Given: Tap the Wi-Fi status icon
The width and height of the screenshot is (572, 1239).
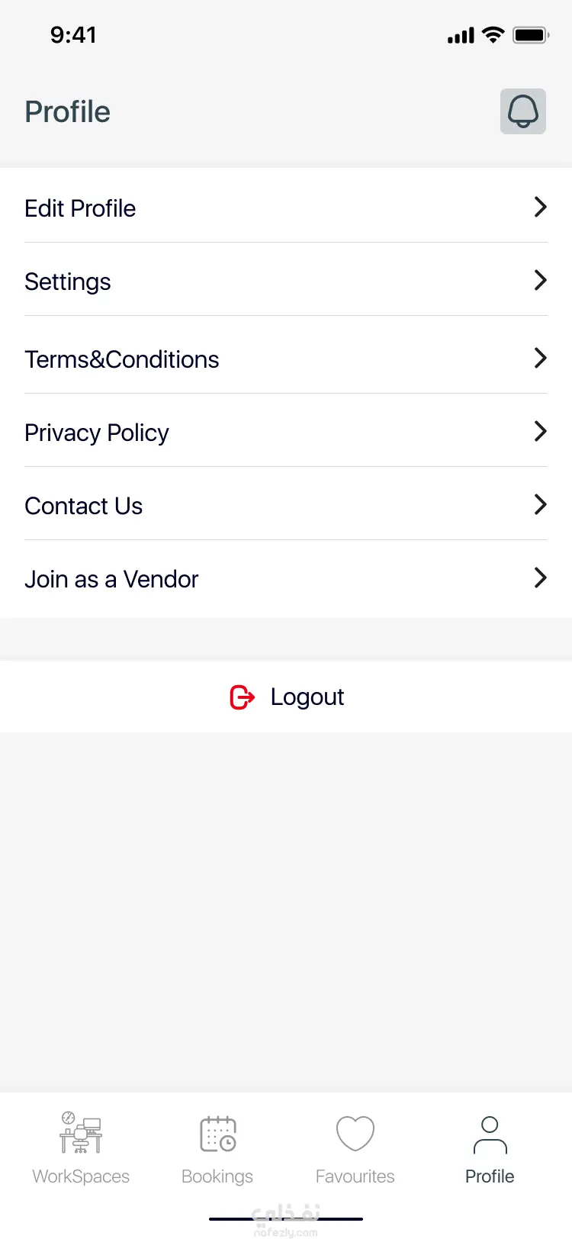Looking at the screenshot, I should (x=493, y=35).
